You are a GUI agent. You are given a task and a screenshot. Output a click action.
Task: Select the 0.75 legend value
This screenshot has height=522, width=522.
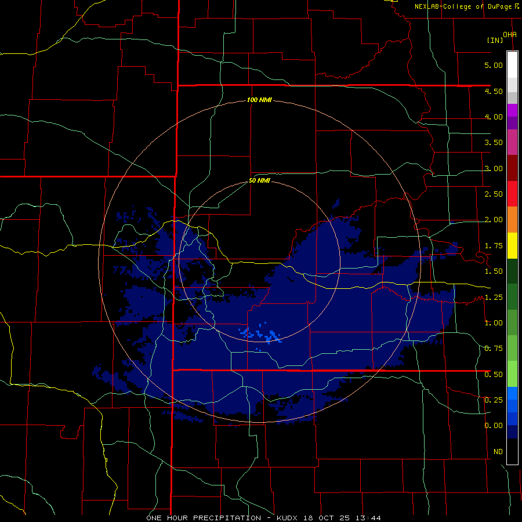(494, 349)
